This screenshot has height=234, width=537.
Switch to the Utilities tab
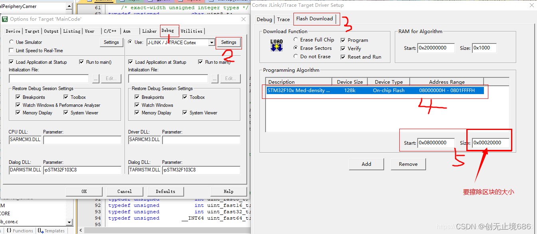(192, 31)
